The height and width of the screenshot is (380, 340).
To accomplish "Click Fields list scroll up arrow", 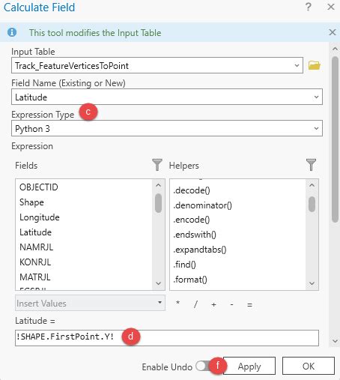I will point(158,185).
